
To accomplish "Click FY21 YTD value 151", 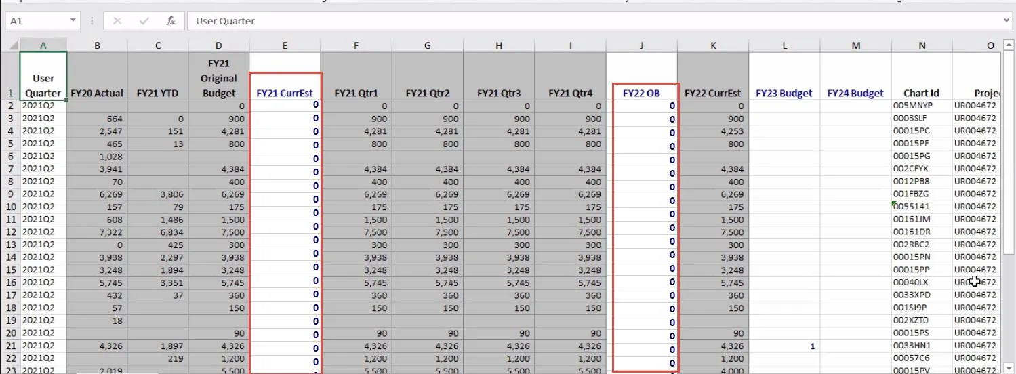I will pos(158,131).
